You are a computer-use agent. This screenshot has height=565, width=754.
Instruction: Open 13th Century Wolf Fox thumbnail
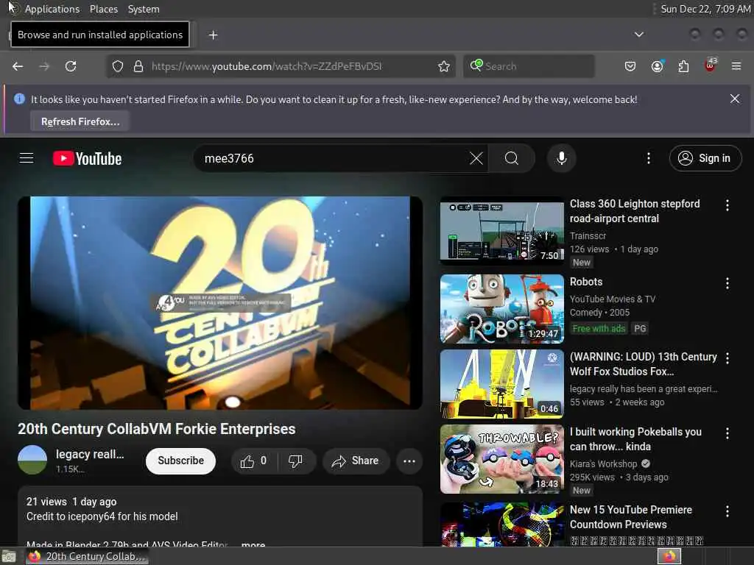tap(502, 384)
